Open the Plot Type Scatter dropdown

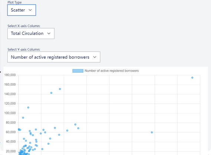[x=22, y=10]
